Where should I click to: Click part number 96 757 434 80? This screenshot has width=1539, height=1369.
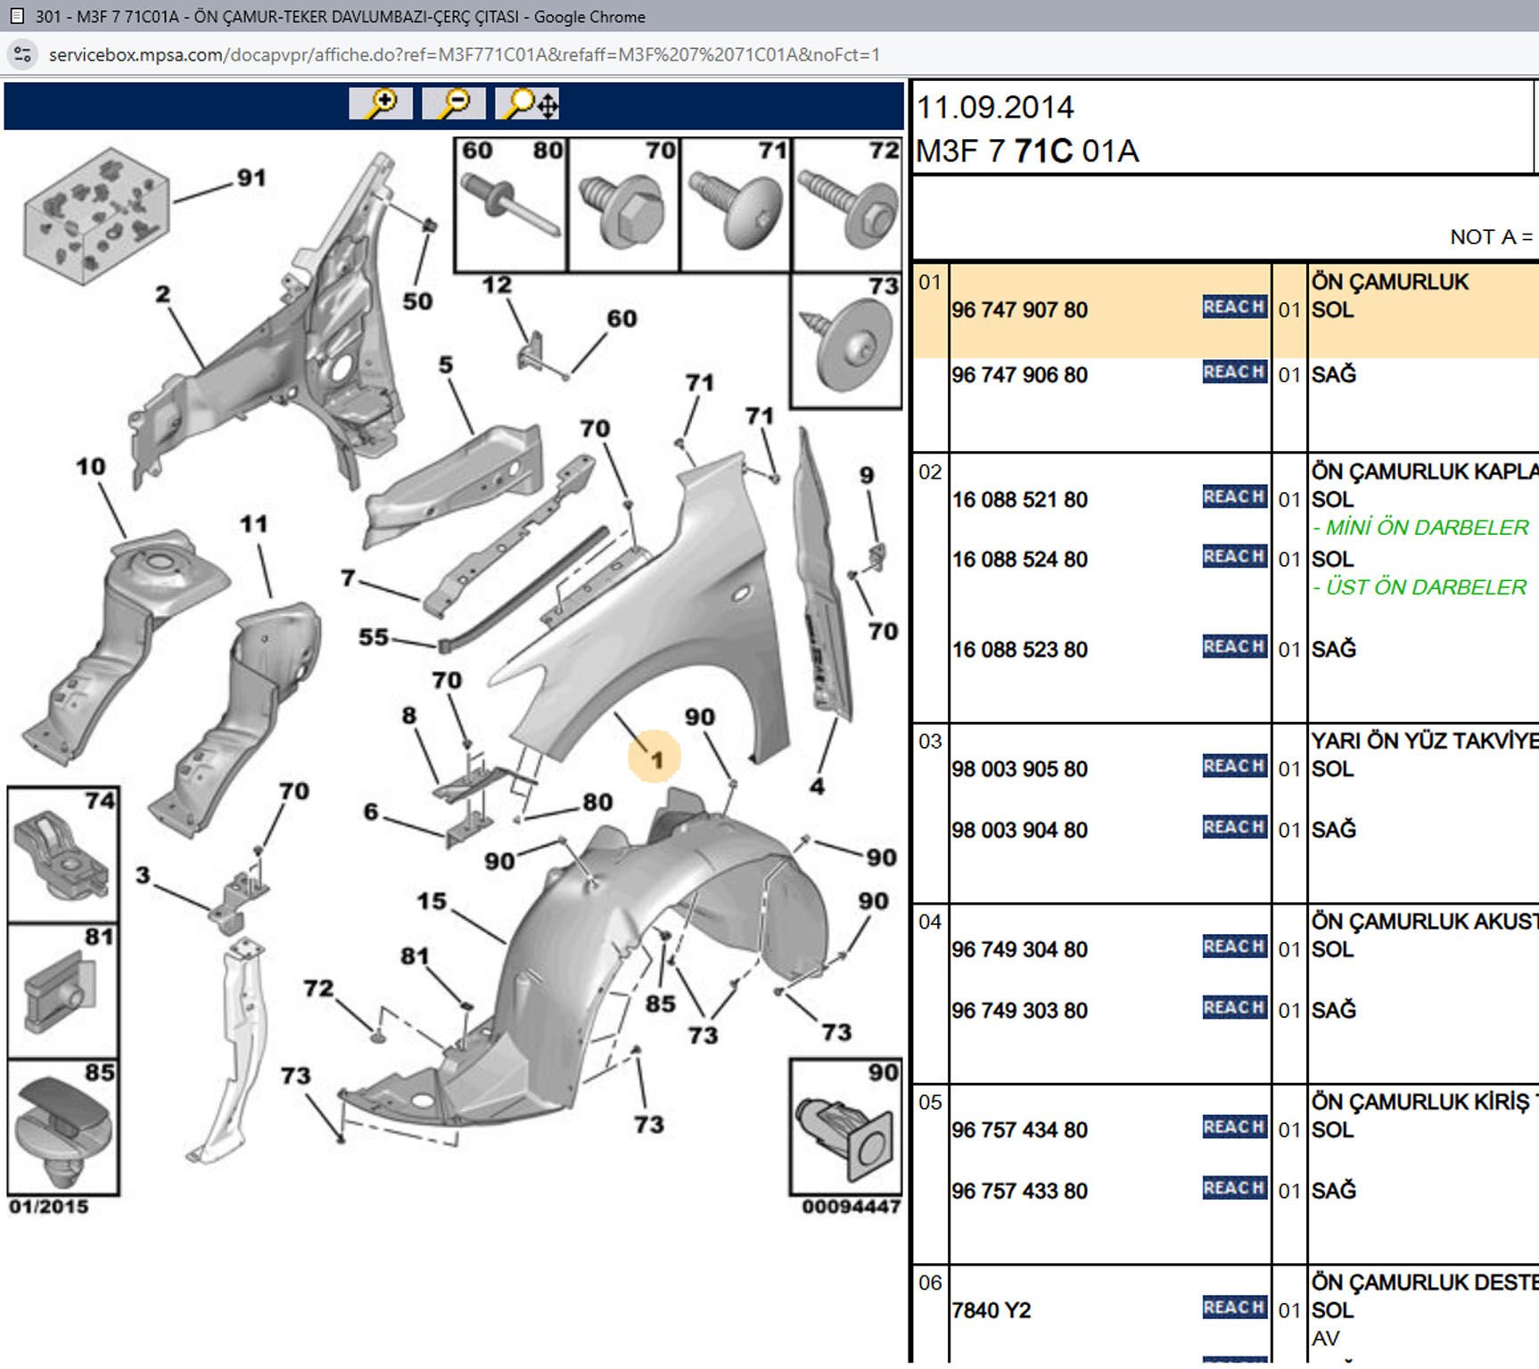tap(1019, 1130)
